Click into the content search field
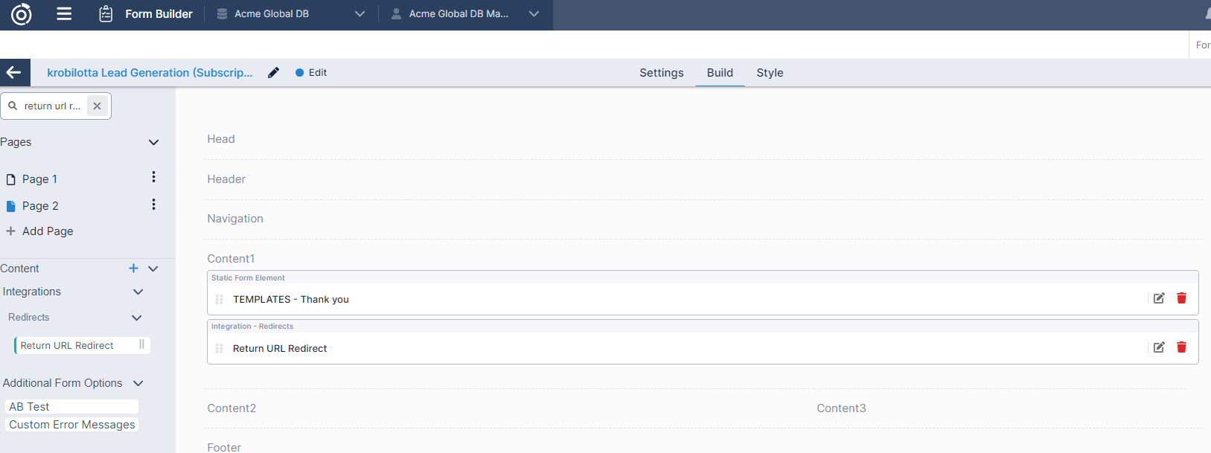This screenshot has height=453, width=1211. click(52, 106)
